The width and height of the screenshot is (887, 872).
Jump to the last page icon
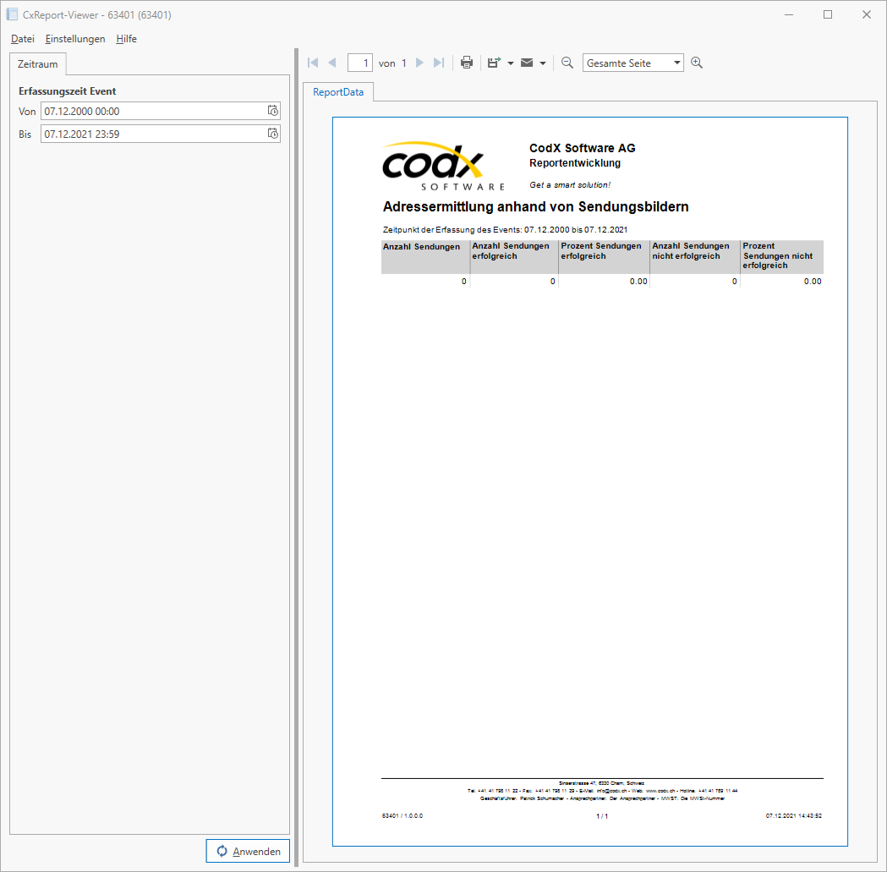click(438, 62)
